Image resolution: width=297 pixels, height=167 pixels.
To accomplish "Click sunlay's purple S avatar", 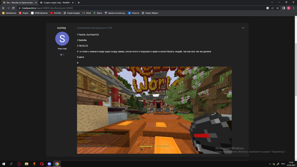I will point(62,39).
